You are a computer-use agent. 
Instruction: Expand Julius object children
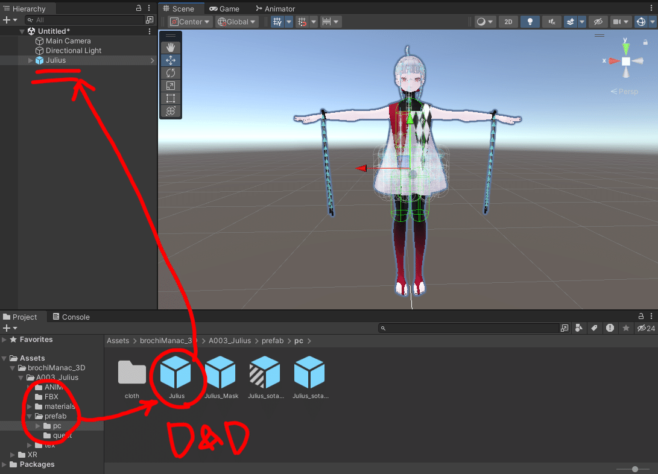coord(30,60)
